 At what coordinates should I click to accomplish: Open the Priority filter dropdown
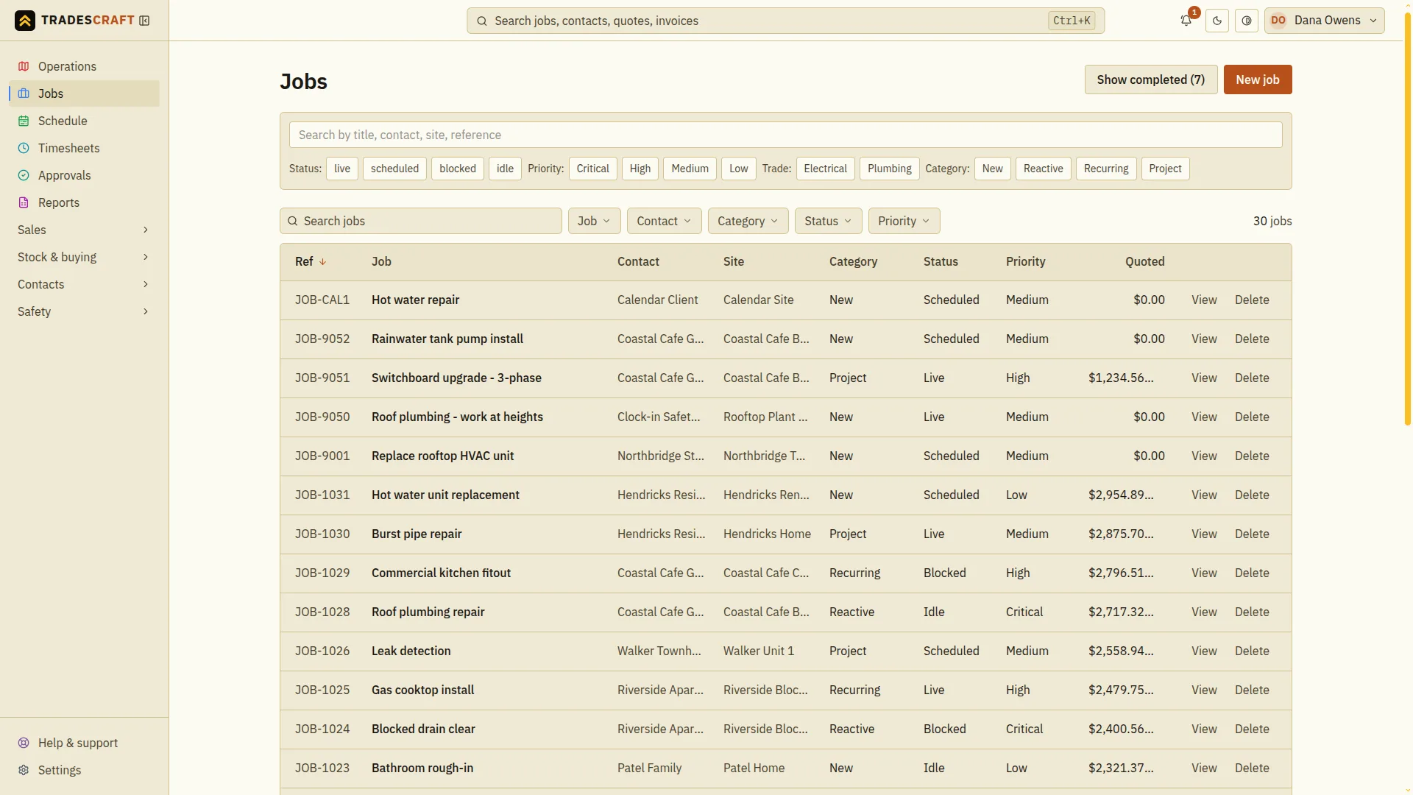pos(904,221)
